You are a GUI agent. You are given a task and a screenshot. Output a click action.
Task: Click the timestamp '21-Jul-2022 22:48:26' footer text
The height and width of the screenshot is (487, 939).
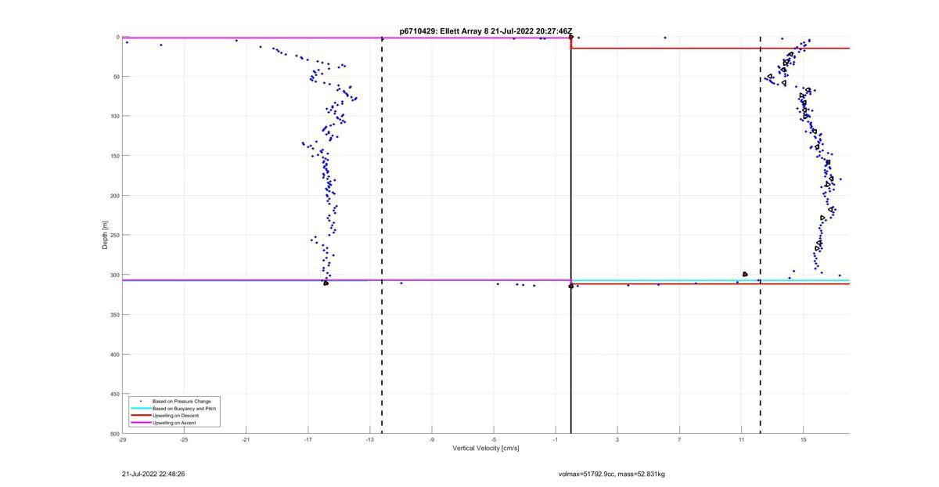coord(153,474)
